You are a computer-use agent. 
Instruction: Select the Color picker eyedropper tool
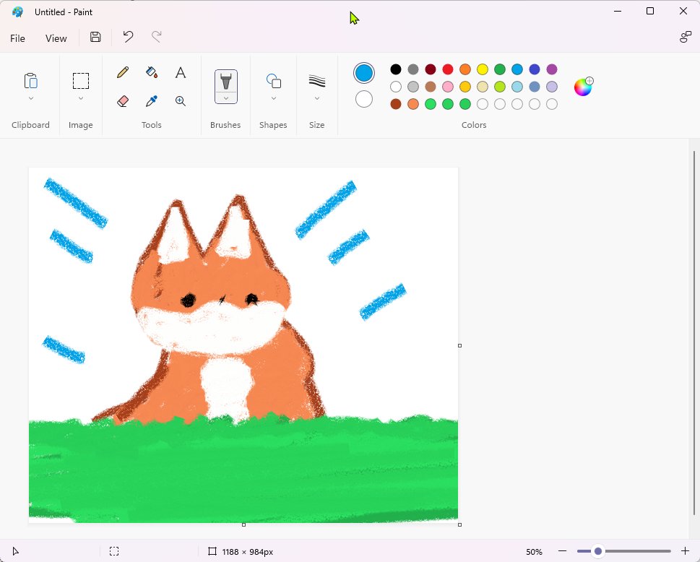152,101
